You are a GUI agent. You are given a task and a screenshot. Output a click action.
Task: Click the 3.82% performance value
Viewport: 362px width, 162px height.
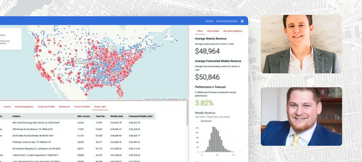(x=204, y=103)
